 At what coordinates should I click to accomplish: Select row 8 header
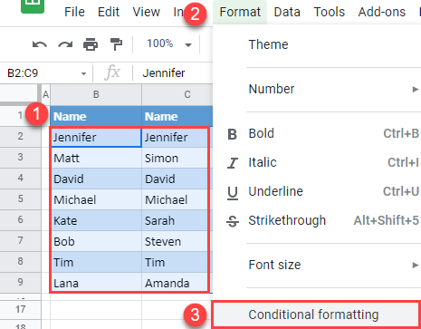tap(20, 262)
